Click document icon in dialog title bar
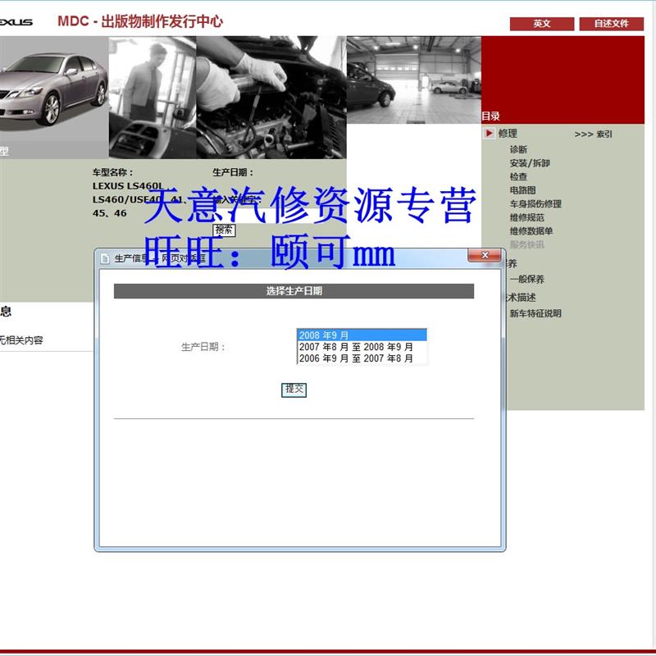The image size is (656, 656). (105, 259)
